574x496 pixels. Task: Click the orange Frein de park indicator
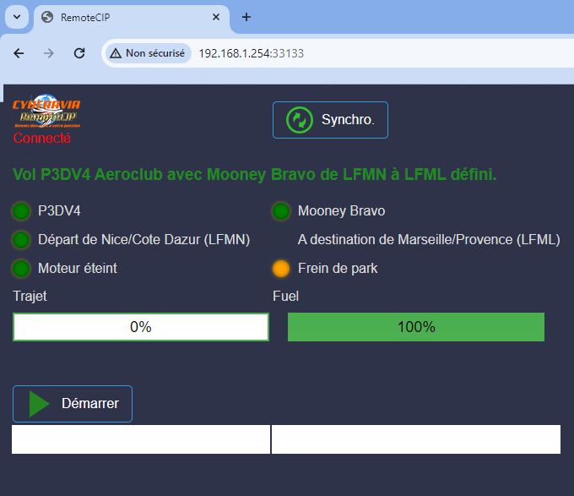281,269
